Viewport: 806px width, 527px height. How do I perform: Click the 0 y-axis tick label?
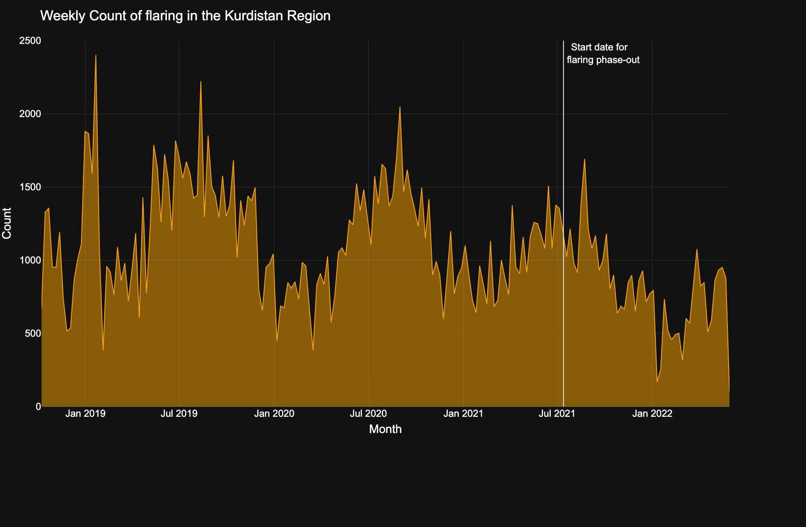click(38, 407)
